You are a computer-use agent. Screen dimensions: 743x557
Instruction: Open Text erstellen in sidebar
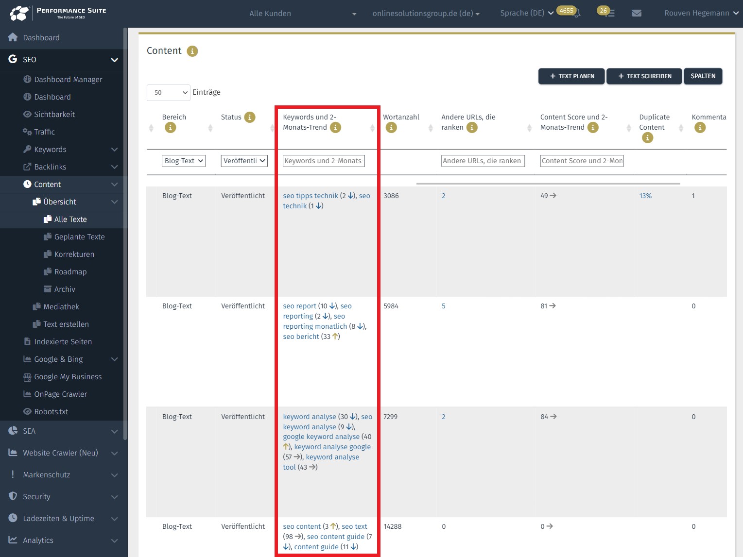coord(61,324)
